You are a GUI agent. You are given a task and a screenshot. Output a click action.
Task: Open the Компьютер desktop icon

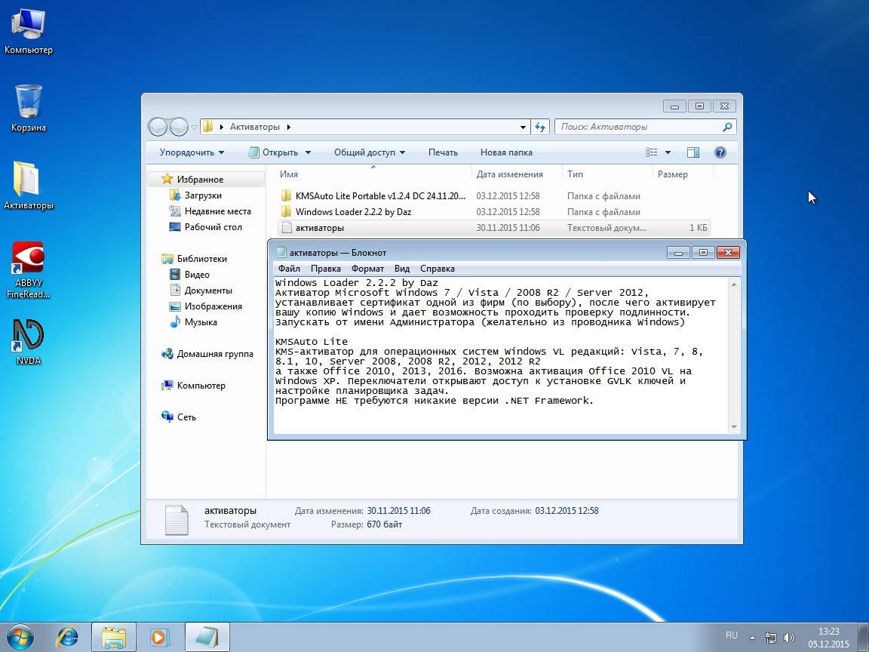(x=28, y=32)
